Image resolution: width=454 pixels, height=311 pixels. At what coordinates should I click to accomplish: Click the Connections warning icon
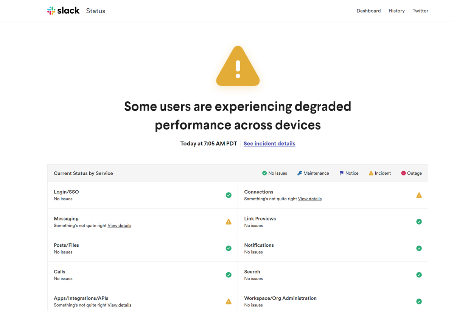(419, 195)
